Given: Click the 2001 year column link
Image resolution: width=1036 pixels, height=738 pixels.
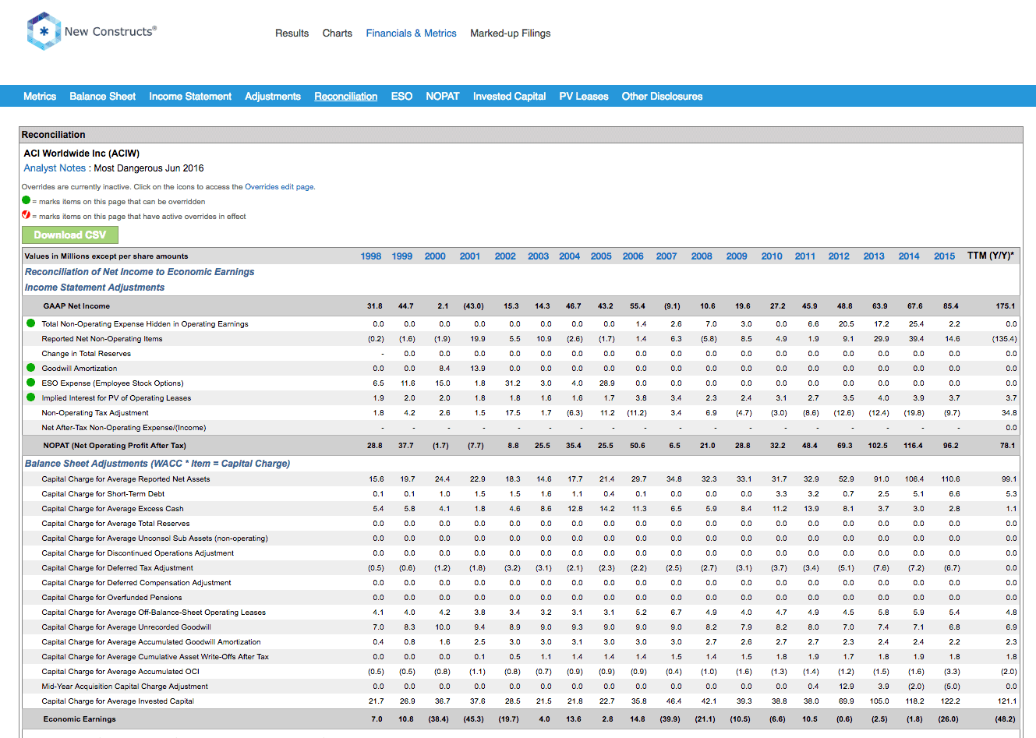Looking at the screenshot, I should (470, 256).
